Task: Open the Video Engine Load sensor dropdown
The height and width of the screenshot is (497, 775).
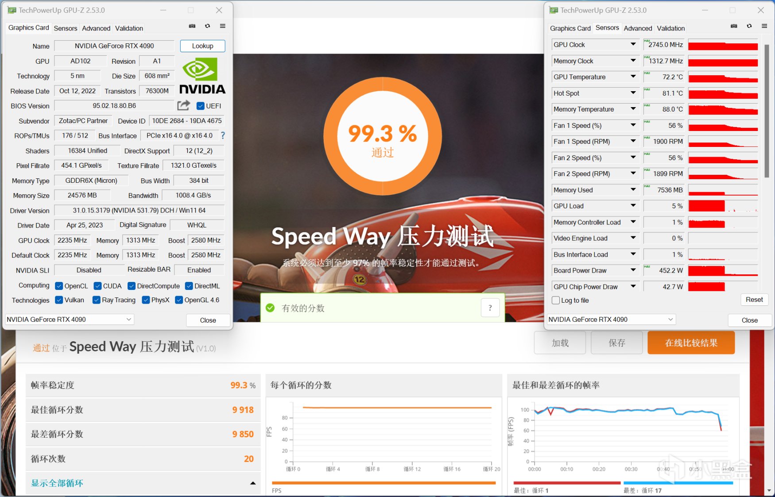Action: pos(633,238)
